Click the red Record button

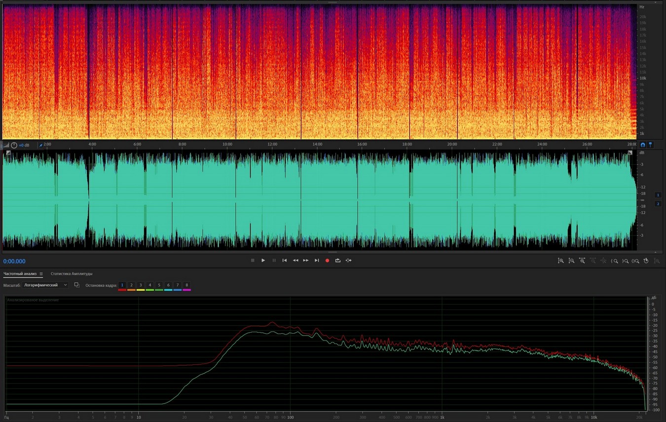pyautogui.click(x=327, y=261)
